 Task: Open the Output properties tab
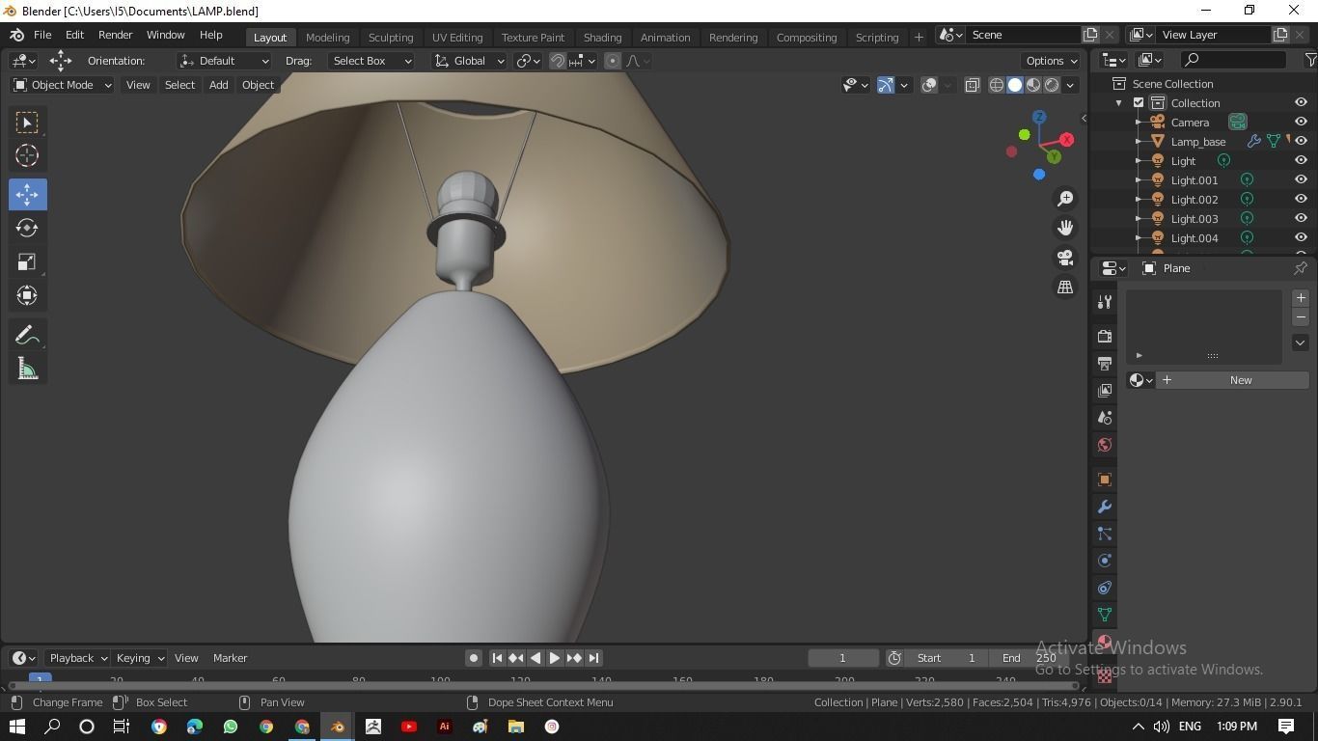tap(1105, 364)
